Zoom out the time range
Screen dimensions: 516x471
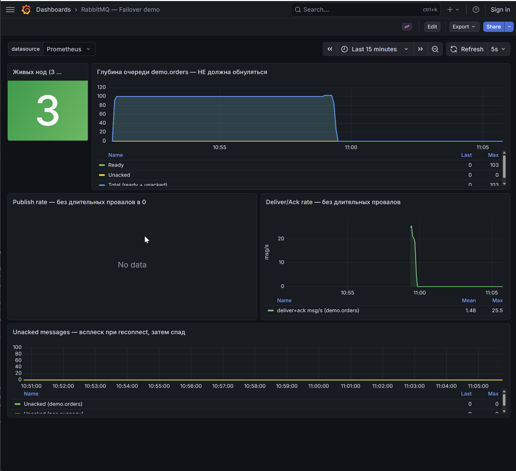coord(435,49)
